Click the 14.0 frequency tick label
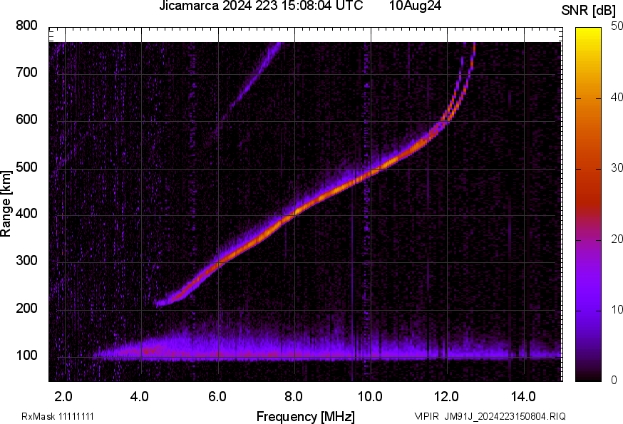 (x=523, y=396)
